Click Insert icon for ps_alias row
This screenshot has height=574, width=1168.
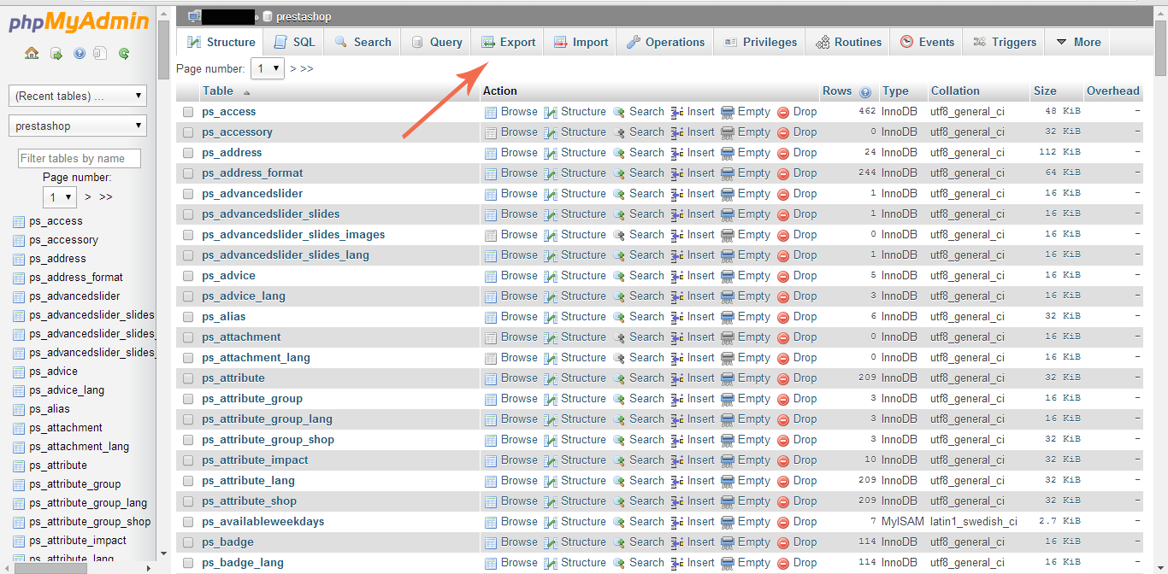pyautogui.click(x=677, y=317)
